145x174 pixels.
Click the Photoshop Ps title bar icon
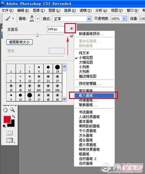(3, 3)
